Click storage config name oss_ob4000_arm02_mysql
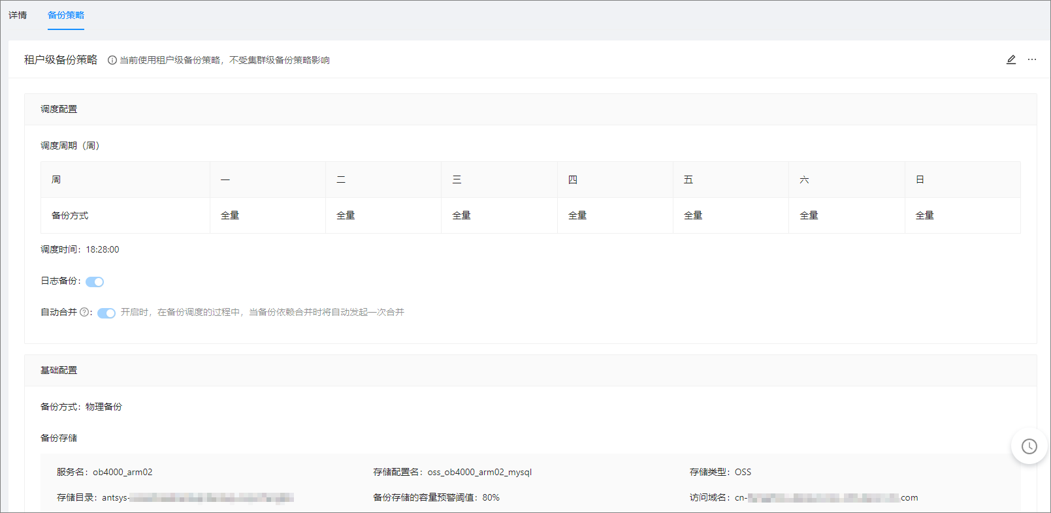This screenshot has width=1051, height=513. coord(480,472)
